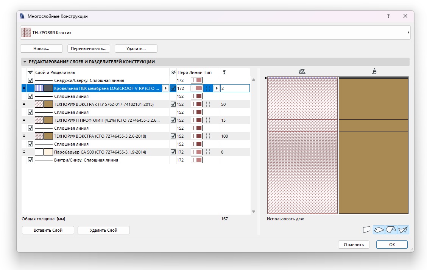427x270 pixels.
Task: Toggle end line checkbox for Пароба́рьер СА 500
Action: click(173, 152)
